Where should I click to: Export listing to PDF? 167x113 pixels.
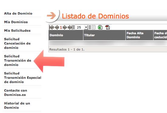click(x=107, y=27)
